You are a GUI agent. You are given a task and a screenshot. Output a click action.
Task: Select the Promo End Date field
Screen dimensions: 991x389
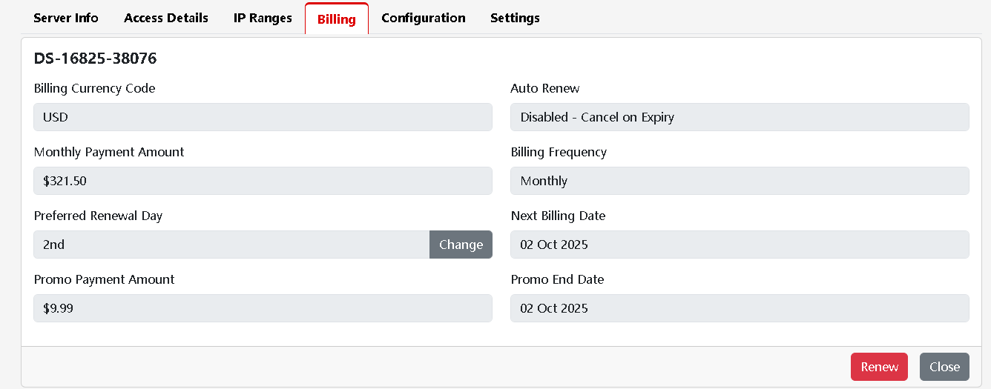pos(740,308)
